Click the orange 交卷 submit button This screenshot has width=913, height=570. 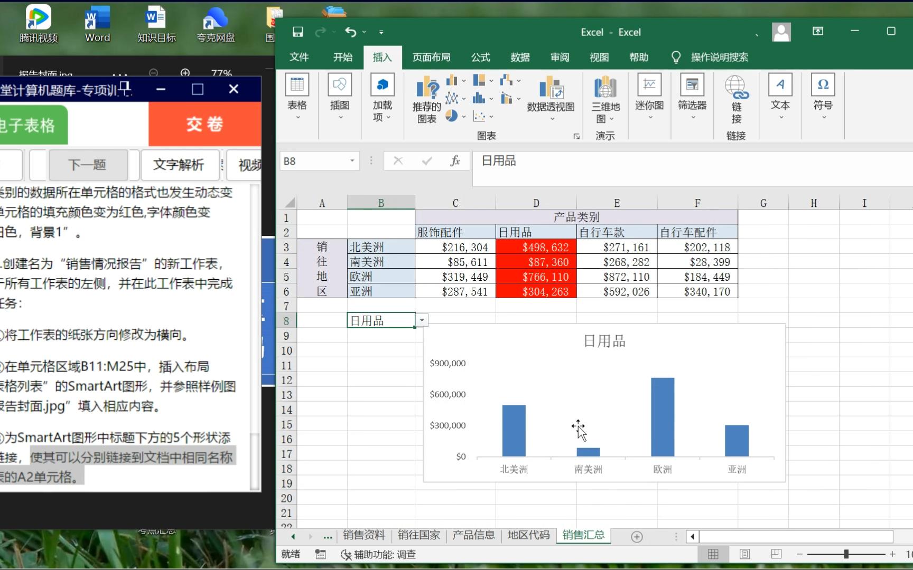pyautogui.click(x=204, y=124)
